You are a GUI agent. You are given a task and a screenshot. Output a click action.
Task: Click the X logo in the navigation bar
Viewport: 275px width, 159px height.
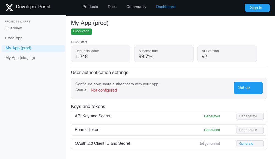pos(9,7)
